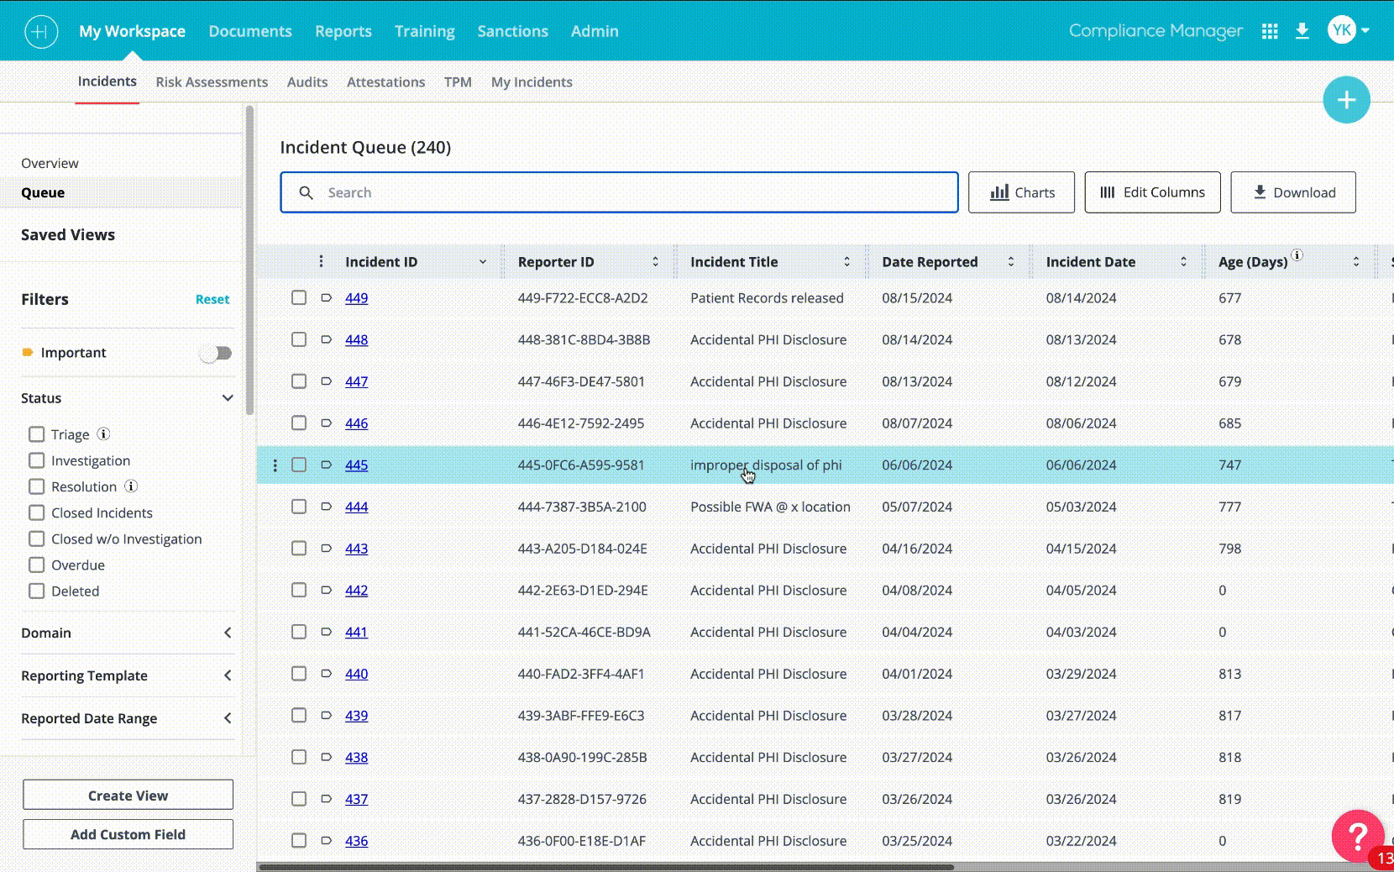Click the red help question mark bubble
The image size is (1394, 872).
pyautogui.click(x=1357, y=835)
